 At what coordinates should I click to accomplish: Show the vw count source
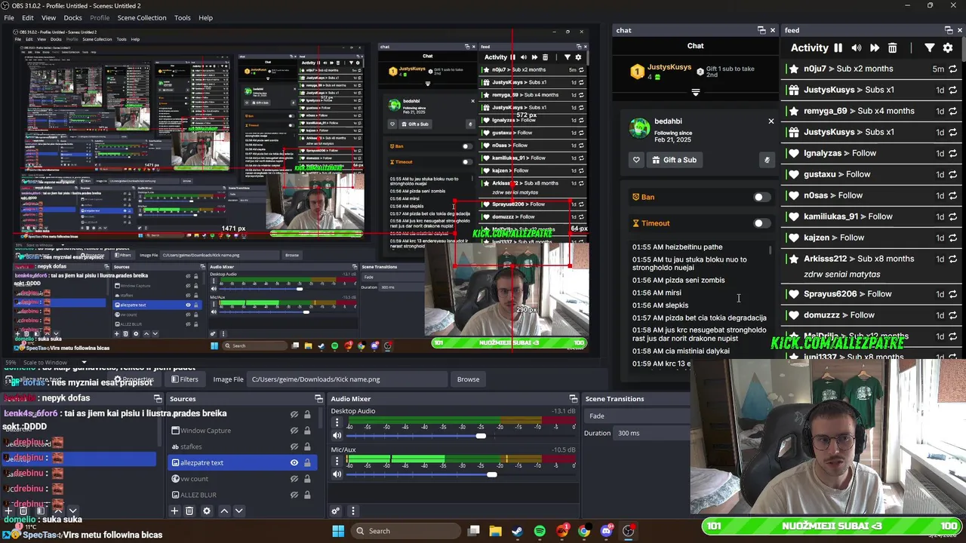[x=294, y=479]
